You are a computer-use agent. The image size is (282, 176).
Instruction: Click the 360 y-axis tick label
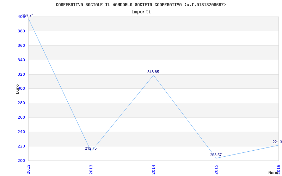(x=21, y=46)
